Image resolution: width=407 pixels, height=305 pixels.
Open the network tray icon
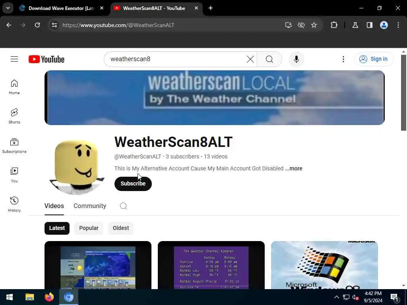(x=346, y=297)
